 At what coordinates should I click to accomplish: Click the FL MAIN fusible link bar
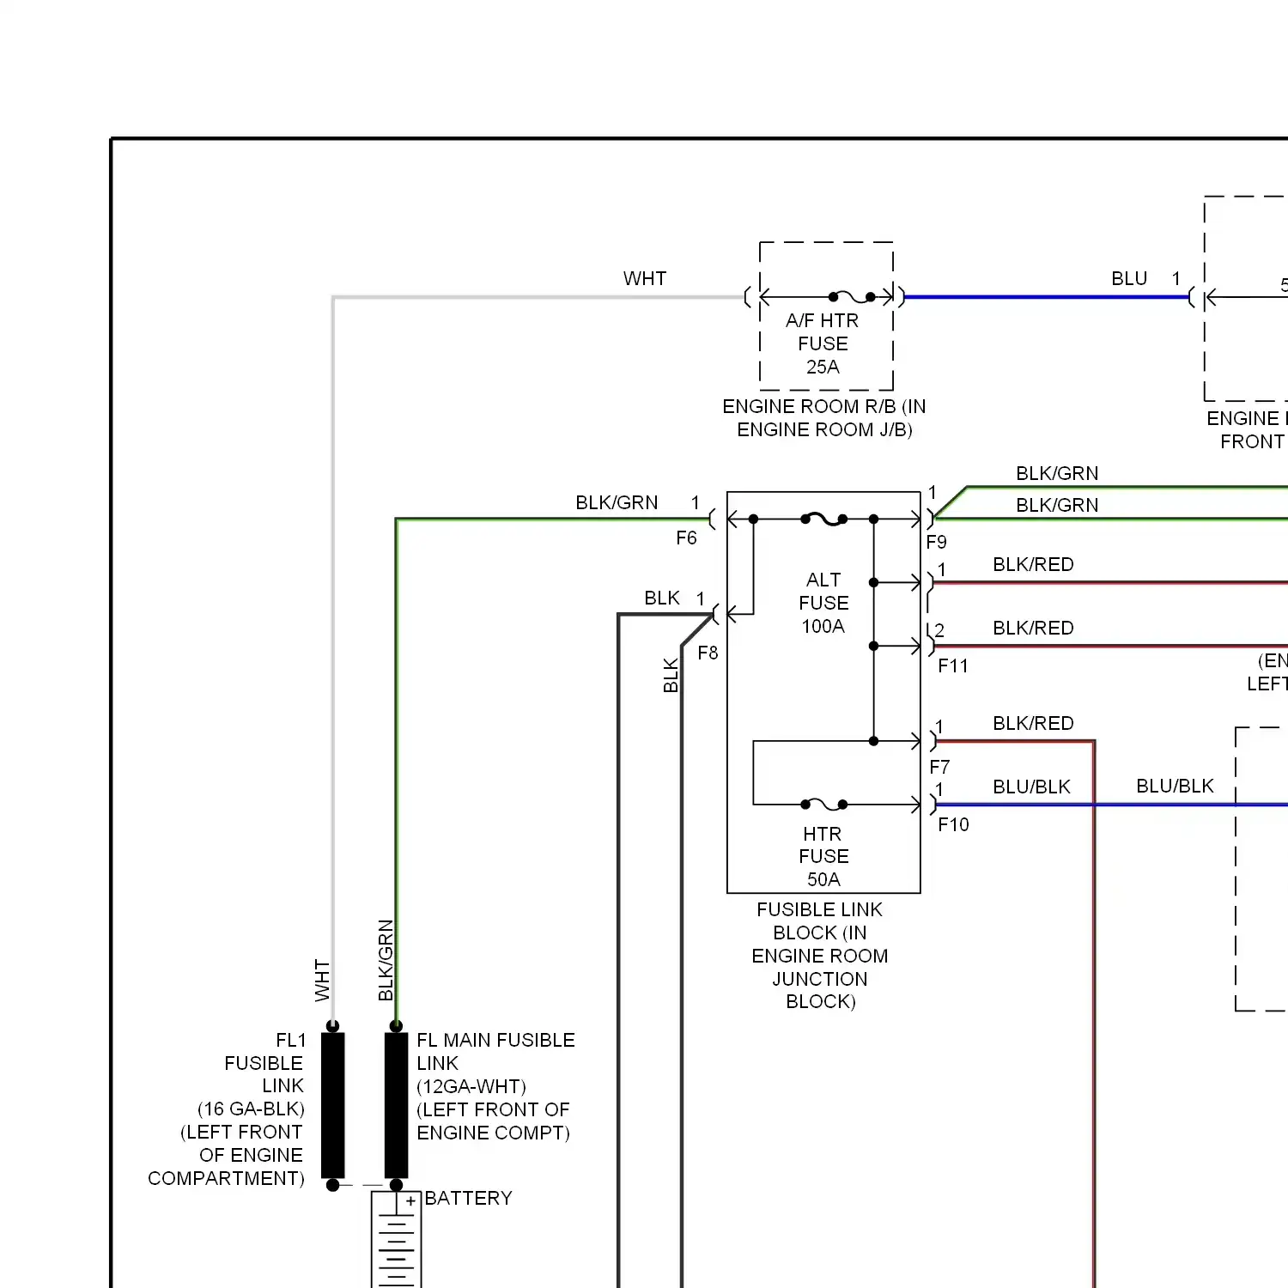[x=396, y=1106]
